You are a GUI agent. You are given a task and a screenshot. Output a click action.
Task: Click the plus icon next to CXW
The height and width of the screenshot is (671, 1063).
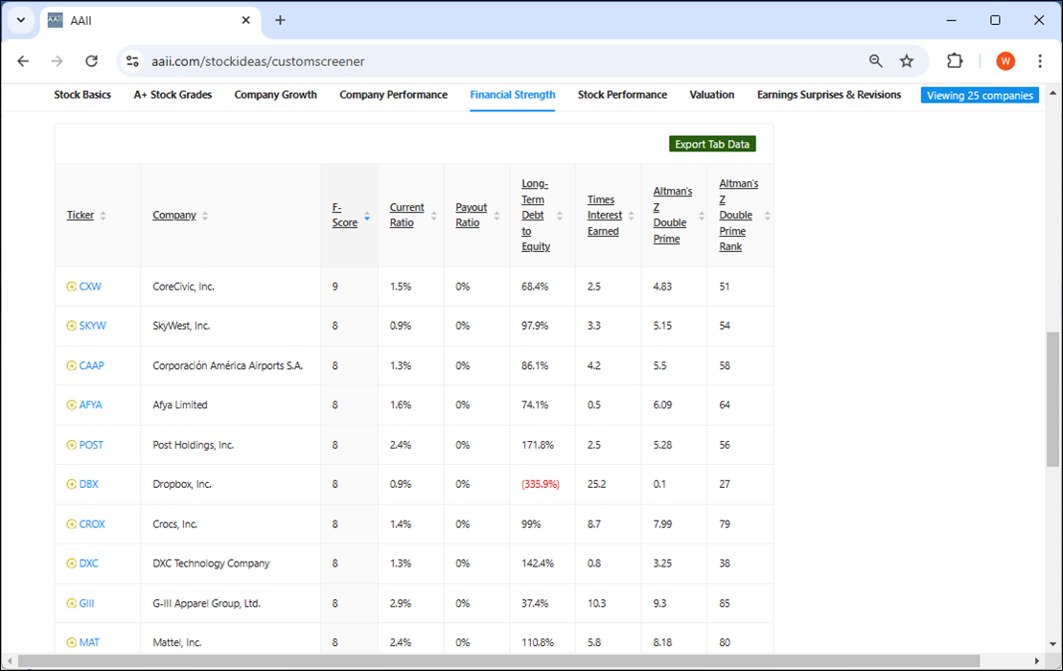71,287
